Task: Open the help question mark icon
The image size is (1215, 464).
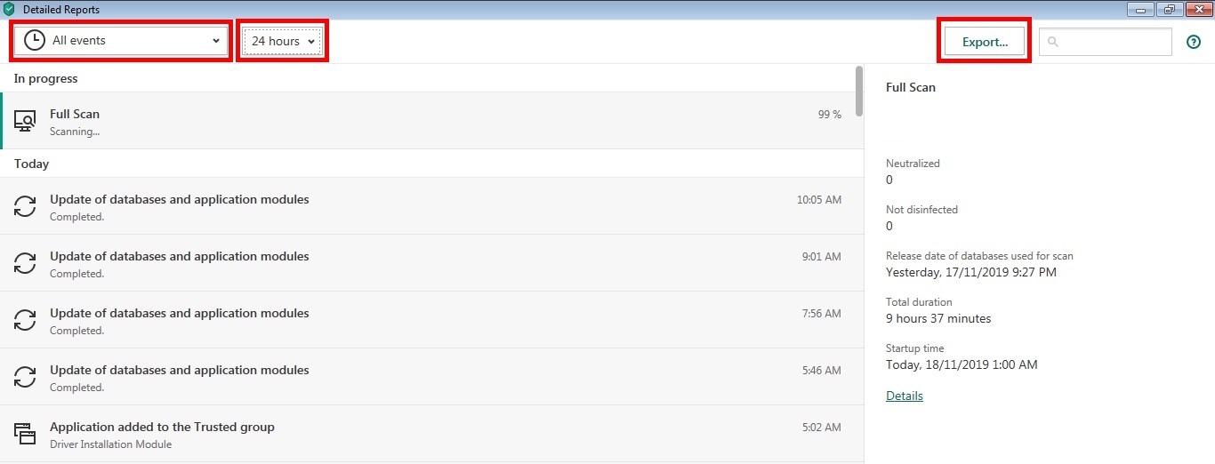Action: click(1194, 42)
